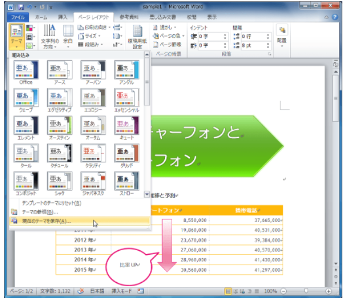The width and height of the screenshot is (343, 298).
Task: Open ページの色 page color dropdown
Action: pyautogui.click(x=169, y=36)
